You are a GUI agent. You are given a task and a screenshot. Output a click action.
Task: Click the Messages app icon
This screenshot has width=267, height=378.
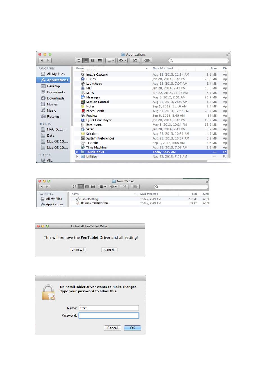[83, 97]
